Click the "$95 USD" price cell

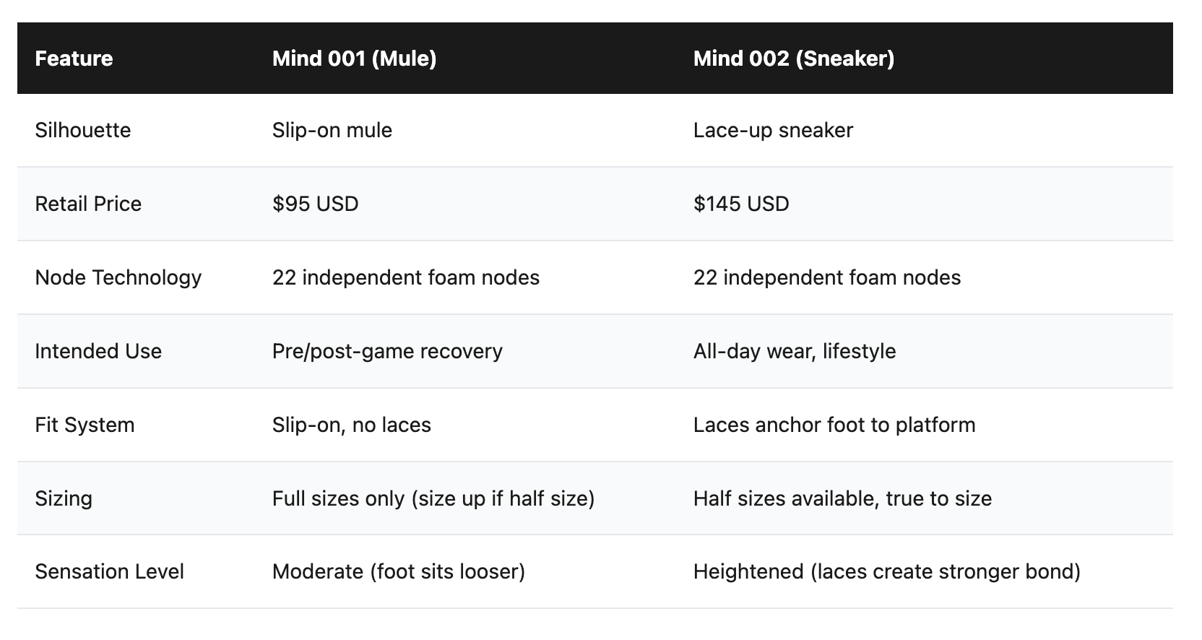315,204
